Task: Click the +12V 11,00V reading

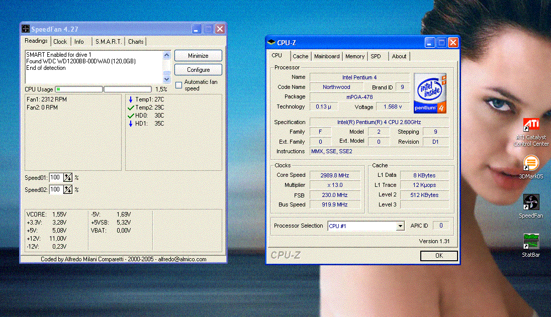Action: click(47, 238)
